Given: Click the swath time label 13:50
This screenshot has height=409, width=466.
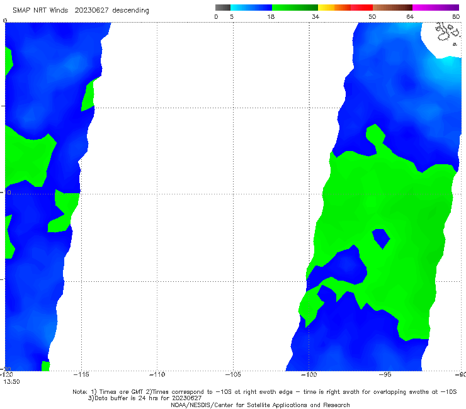Looking at the screenshot, I should (x=11, y=382).
